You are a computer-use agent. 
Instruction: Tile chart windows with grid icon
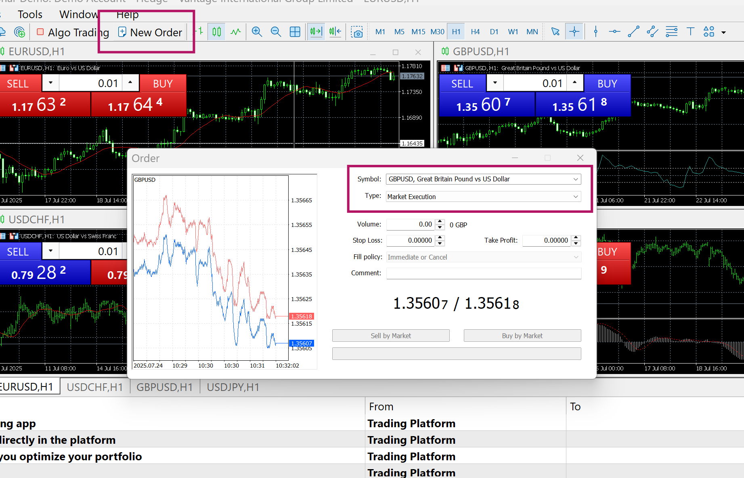tap(295, 31)
